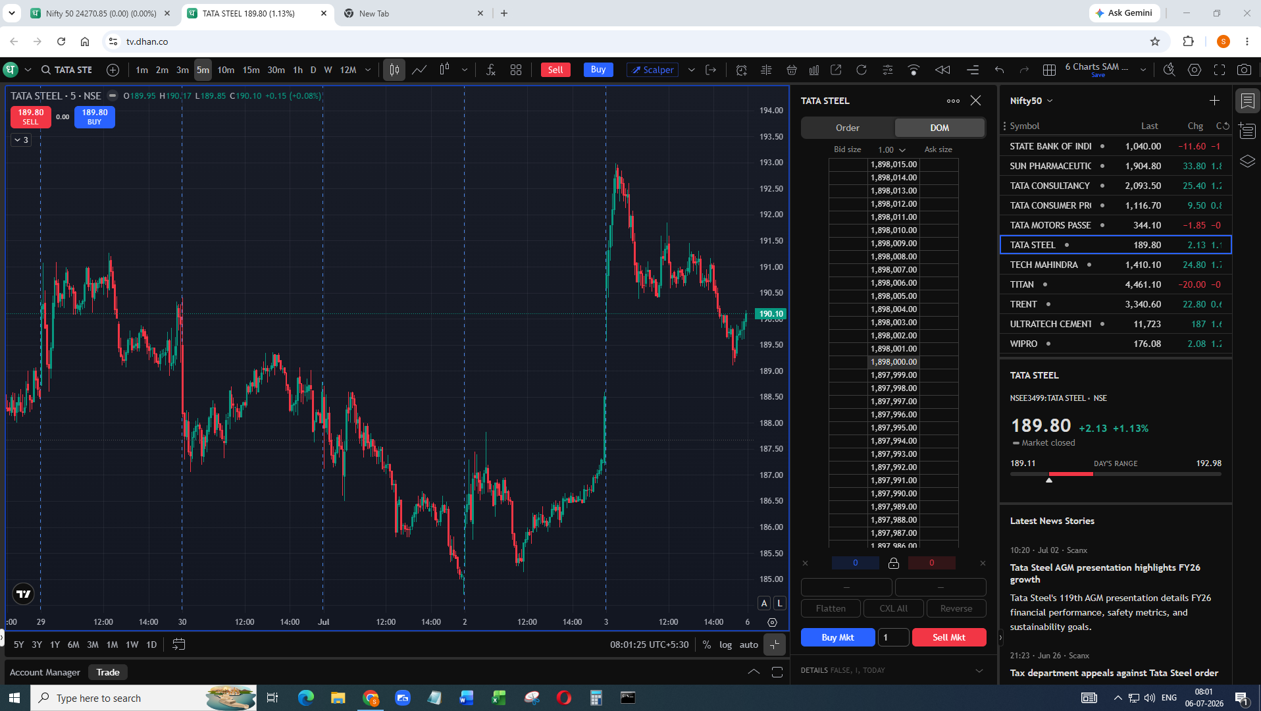
Task: Refresh the chart using reload icon
Action: pyautogui.click(x=862, y=70)
